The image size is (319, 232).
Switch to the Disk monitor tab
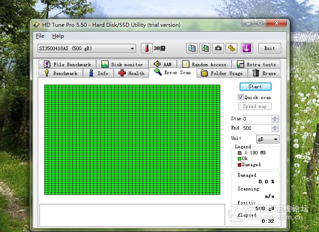click(x=122, y=64)
